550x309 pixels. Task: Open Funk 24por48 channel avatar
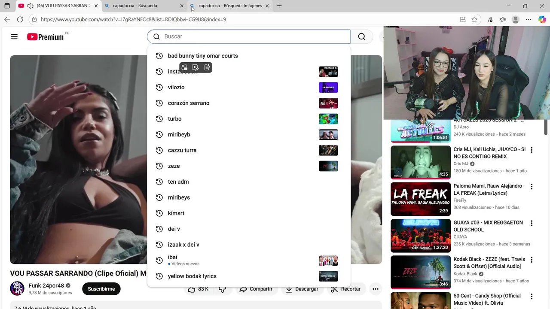(17, 288)
